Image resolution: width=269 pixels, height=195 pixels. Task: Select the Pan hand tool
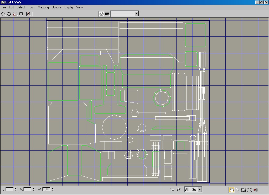click(231, 189)
